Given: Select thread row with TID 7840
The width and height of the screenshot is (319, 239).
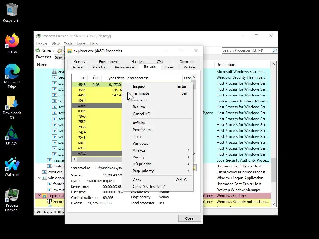Looking at the screenshot, I should [97, 116].
